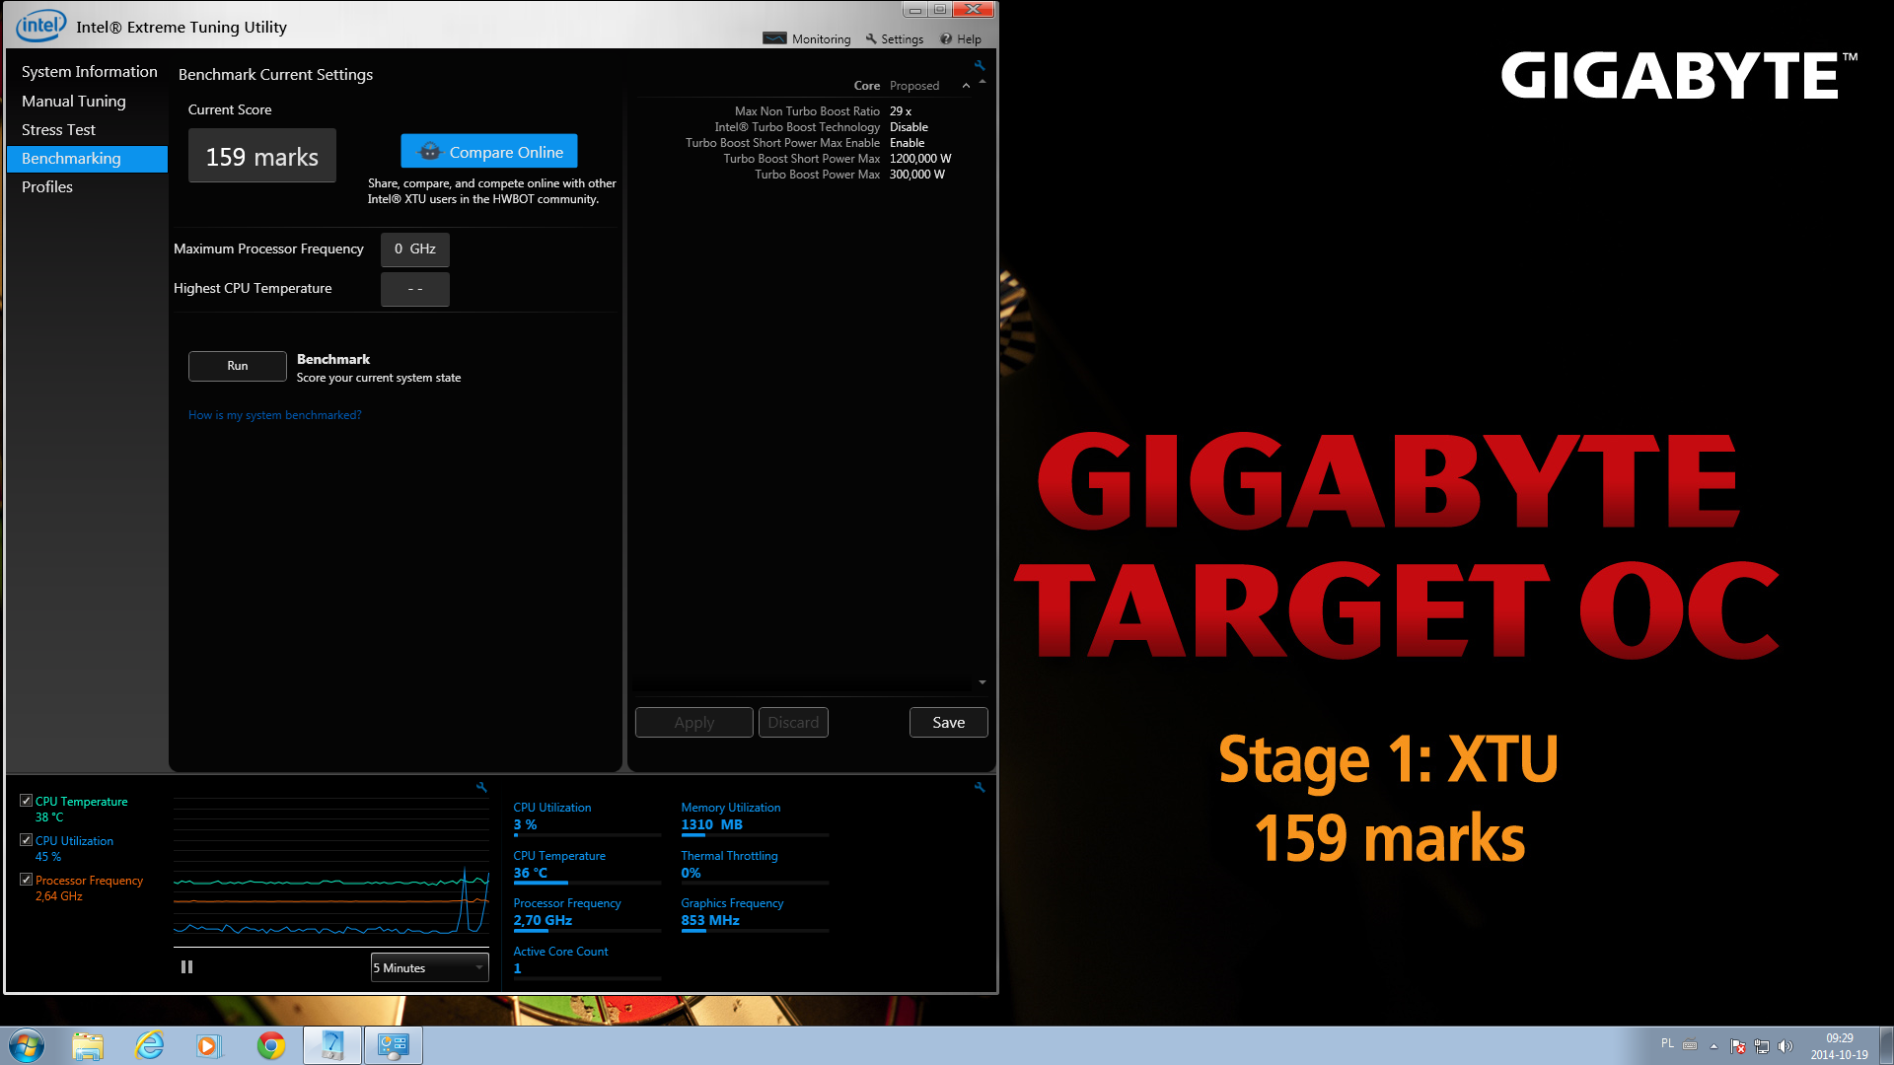Viewport: 1894px width, 1065px height.
Task: Click the Thermal Throttling 0% readout
Action: [755, 866]
